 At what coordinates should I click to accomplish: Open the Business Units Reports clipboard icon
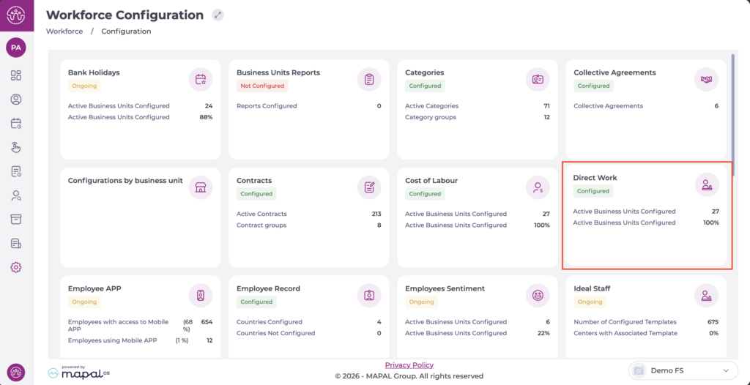click(369, 80)
